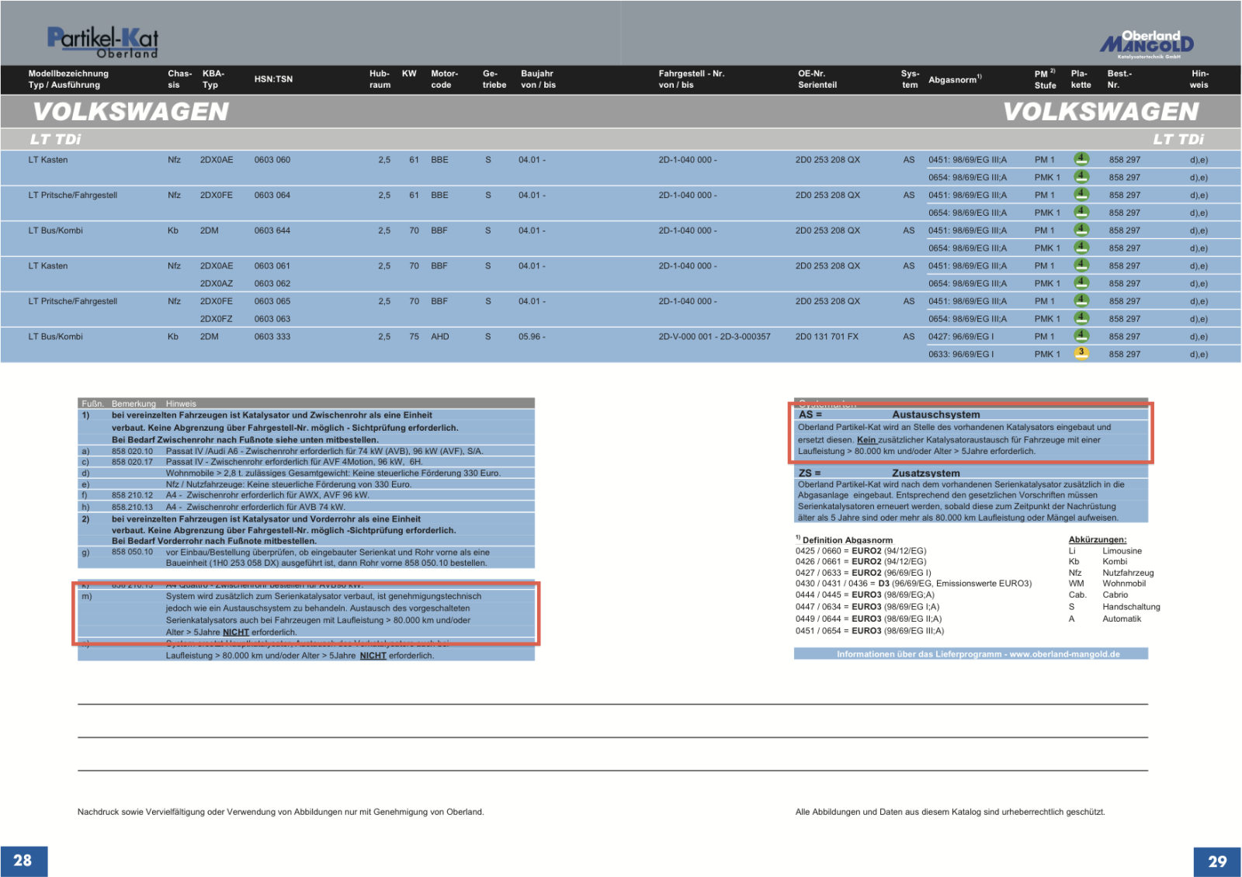Click the left VOLKSWAGEN section title
The height and width of the screenshot is (877, 1242).
point(130,112)
